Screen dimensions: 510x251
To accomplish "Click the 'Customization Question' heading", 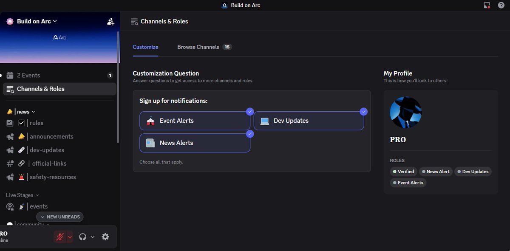I will [x=166, y=73].
